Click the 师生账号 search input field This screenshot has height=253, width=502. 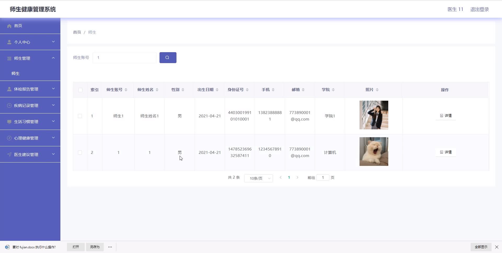click(124, 58)
